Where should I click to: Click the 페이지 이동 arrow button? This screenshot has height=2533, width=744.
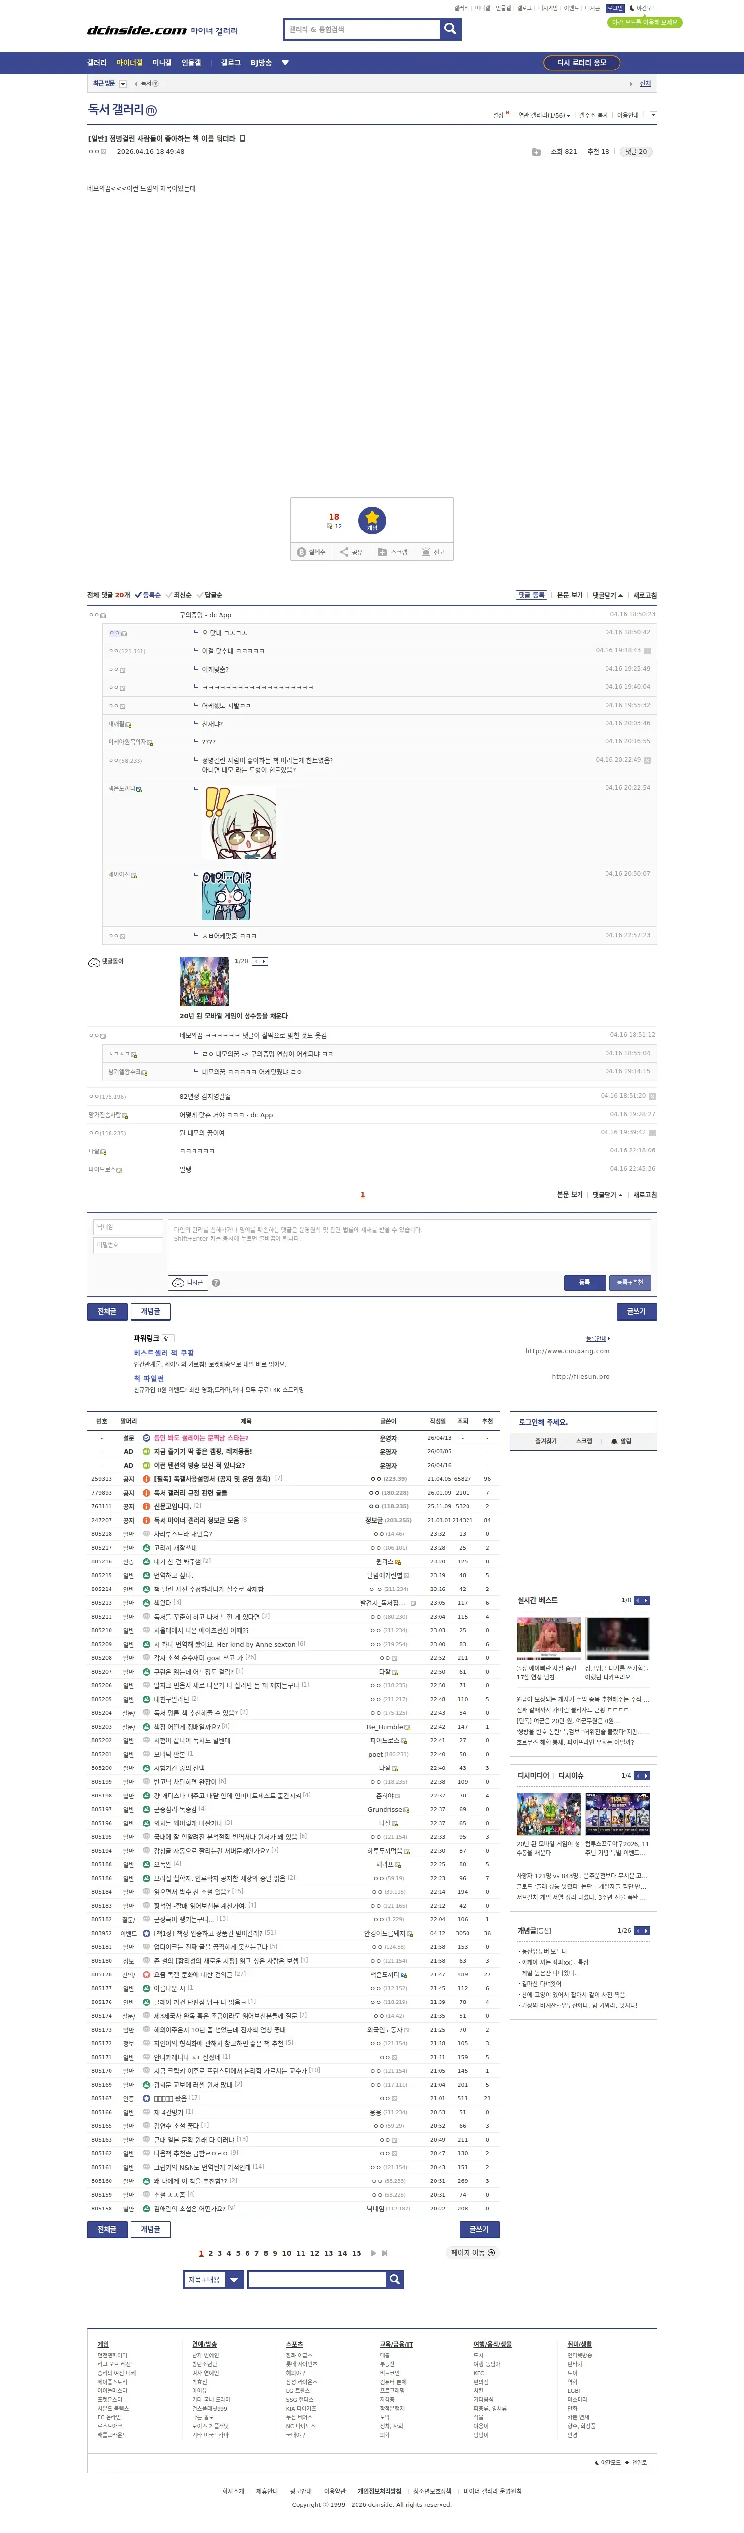(x=473, y=2253)
